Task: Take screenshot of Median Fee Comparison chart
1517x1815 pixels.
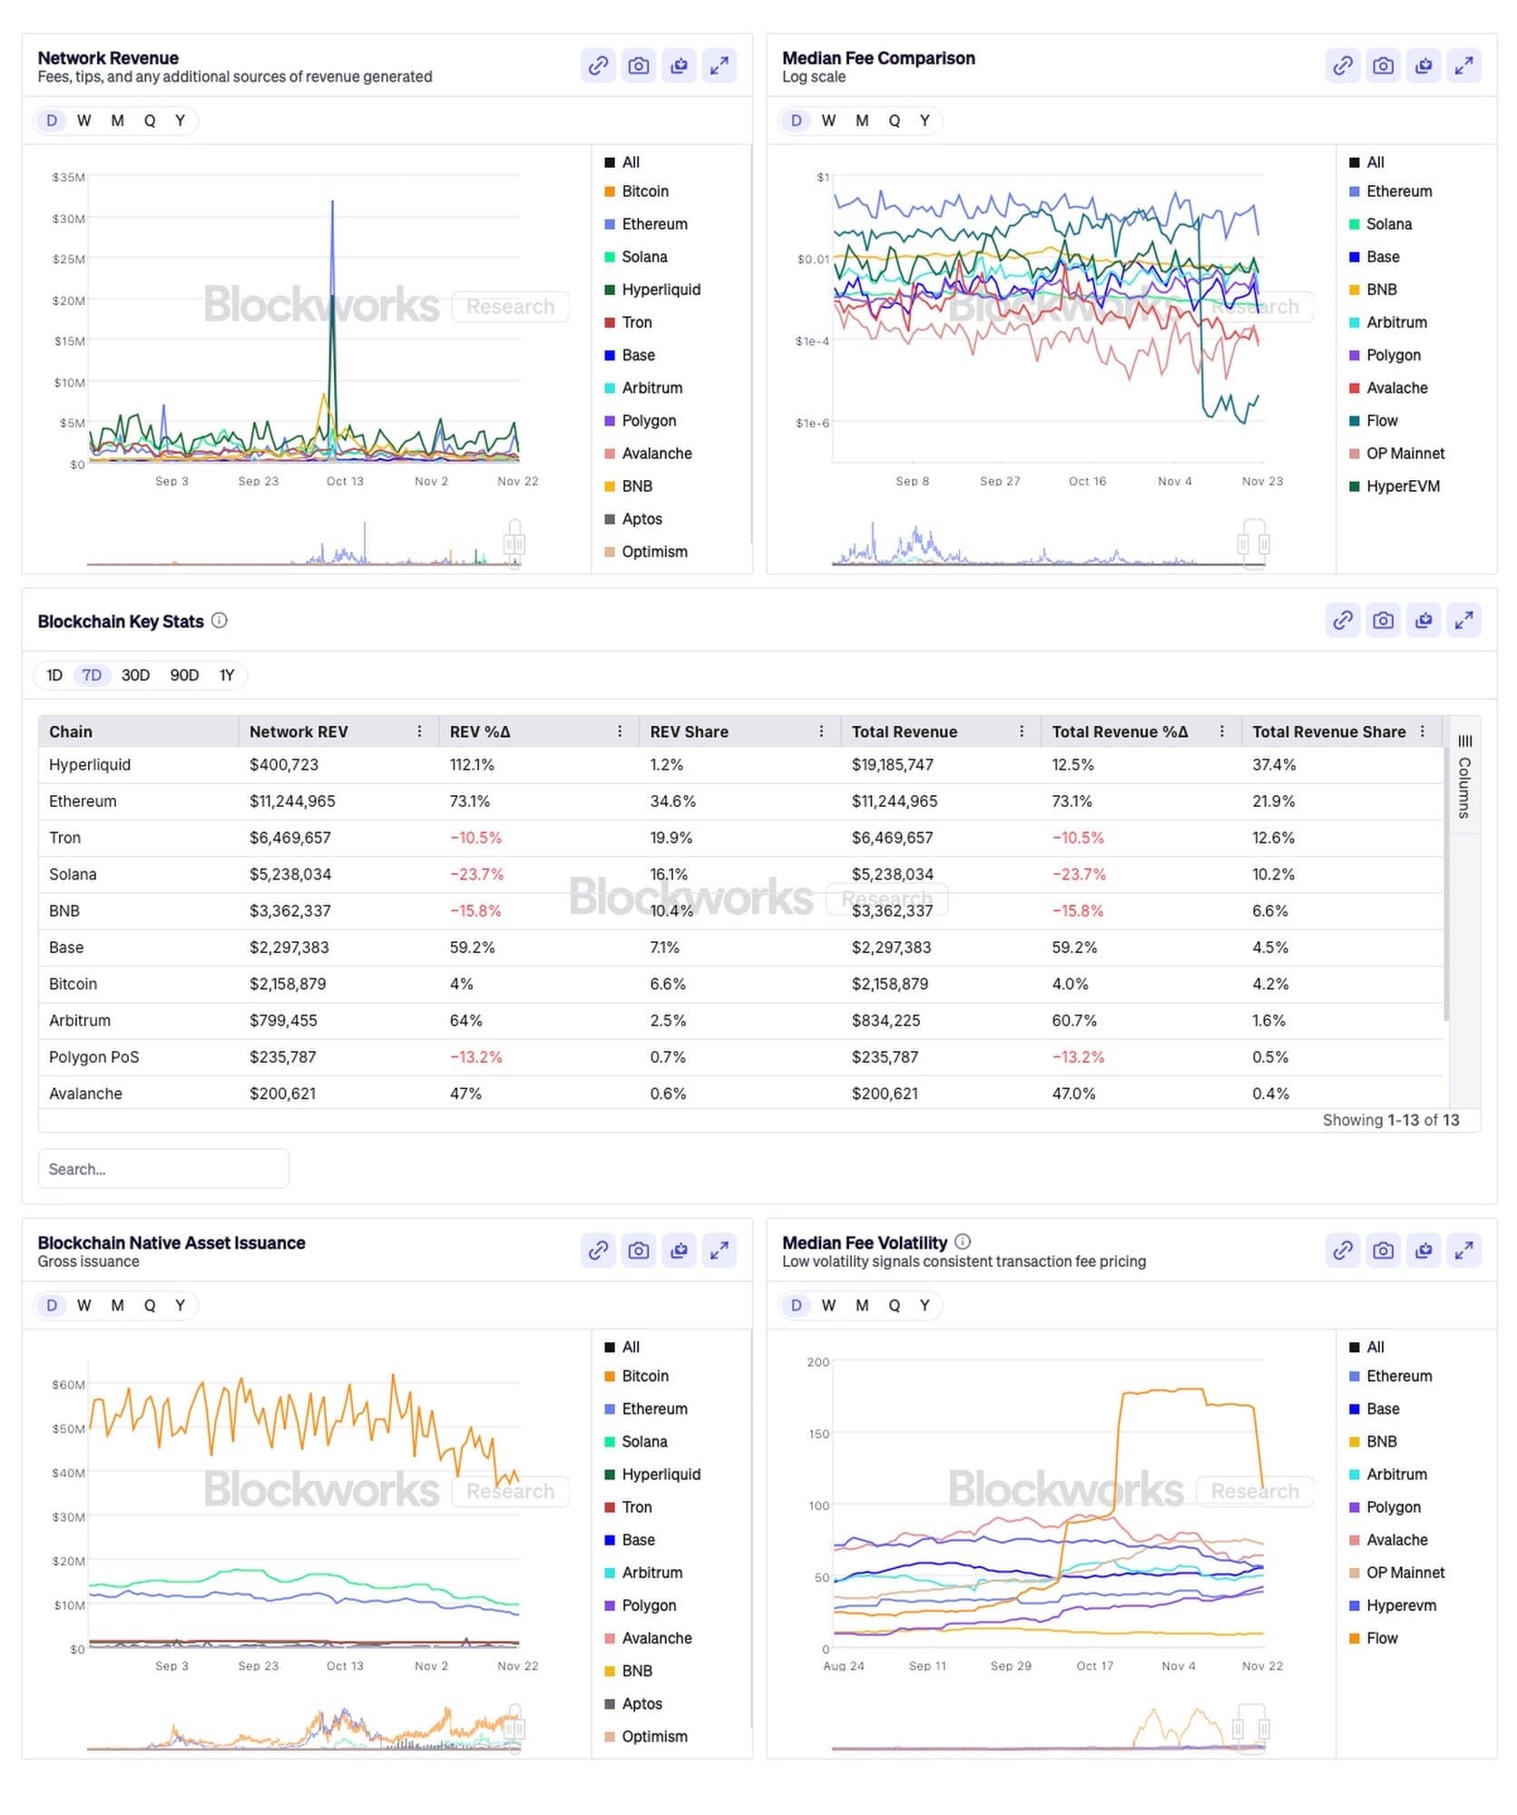Action: (1383, 65)
